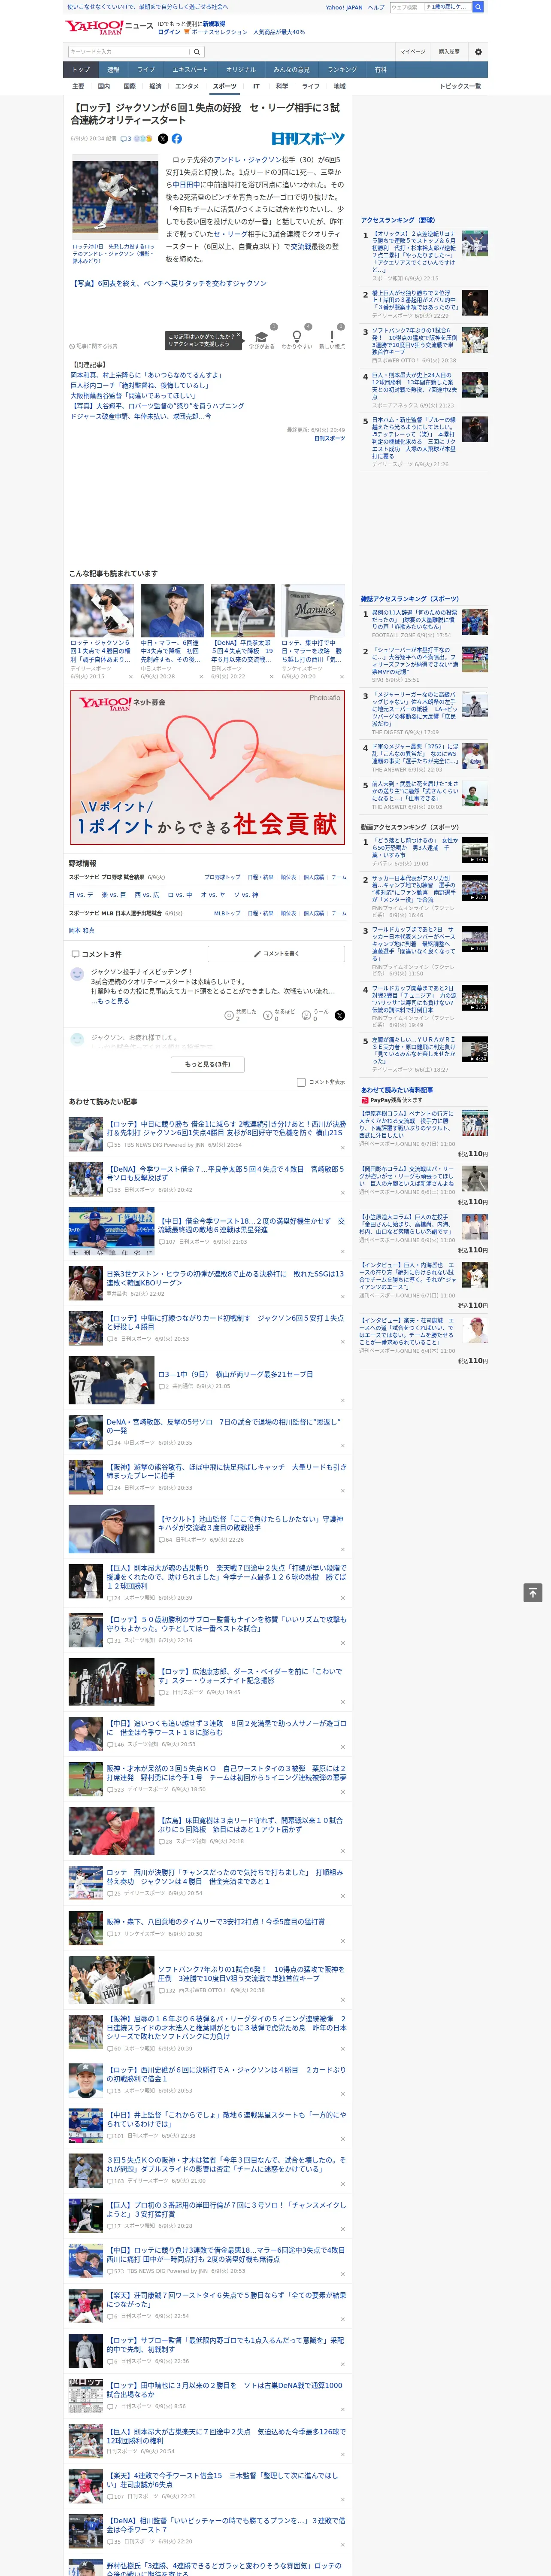Screen dimensions: 551x2576
Task: Open the ヘルプ link in top bar
Action: (375, 7)
